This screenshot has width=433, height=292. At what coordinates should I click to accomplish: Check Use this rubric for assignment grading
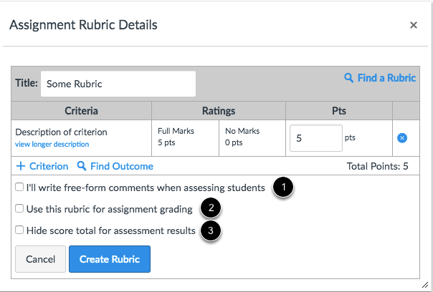coord(19,210)
